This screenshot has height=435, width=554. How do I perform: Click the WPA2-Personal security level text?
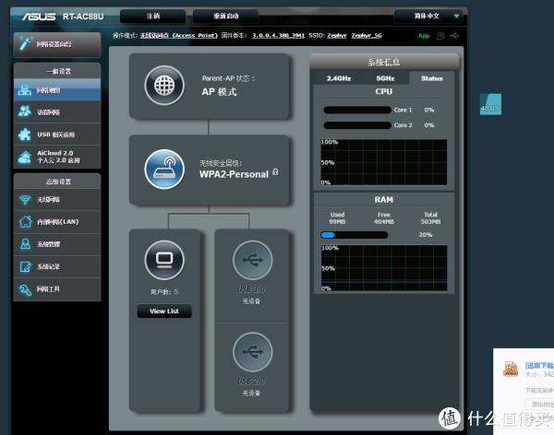[234, 174]
